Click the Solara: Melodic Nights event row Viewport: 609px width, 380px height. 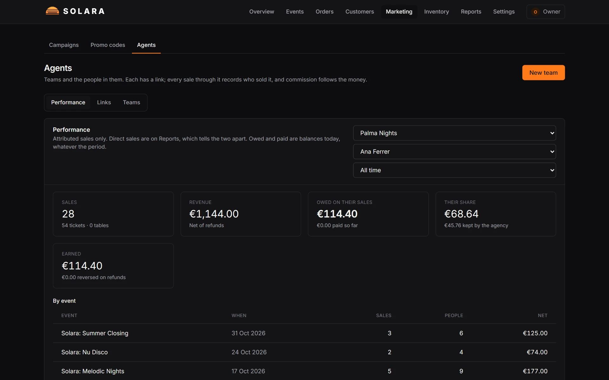pos(304,371)
